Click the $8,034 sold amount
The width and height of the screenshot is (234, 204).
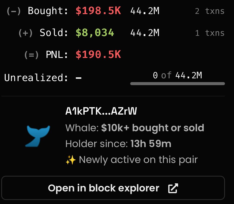click(x=95, y=33)
